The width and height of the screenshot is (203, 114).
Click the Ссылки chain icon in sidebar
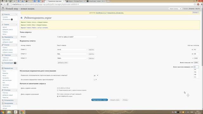pyautogui.click(x=3, y=45)
